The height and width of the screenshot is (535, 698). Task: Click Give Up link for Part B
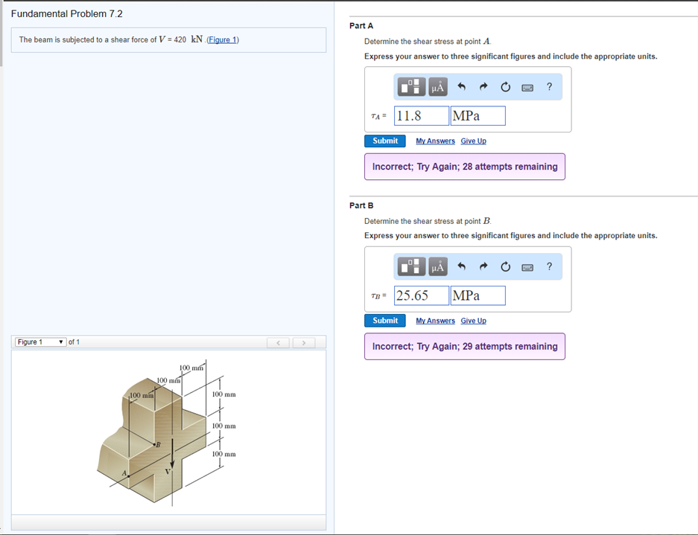tap(473, 321)
